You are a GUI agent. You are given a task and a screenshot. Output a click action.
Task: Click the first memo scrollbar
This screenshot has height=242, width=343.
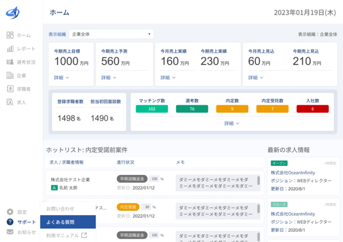tap(259, 181)
